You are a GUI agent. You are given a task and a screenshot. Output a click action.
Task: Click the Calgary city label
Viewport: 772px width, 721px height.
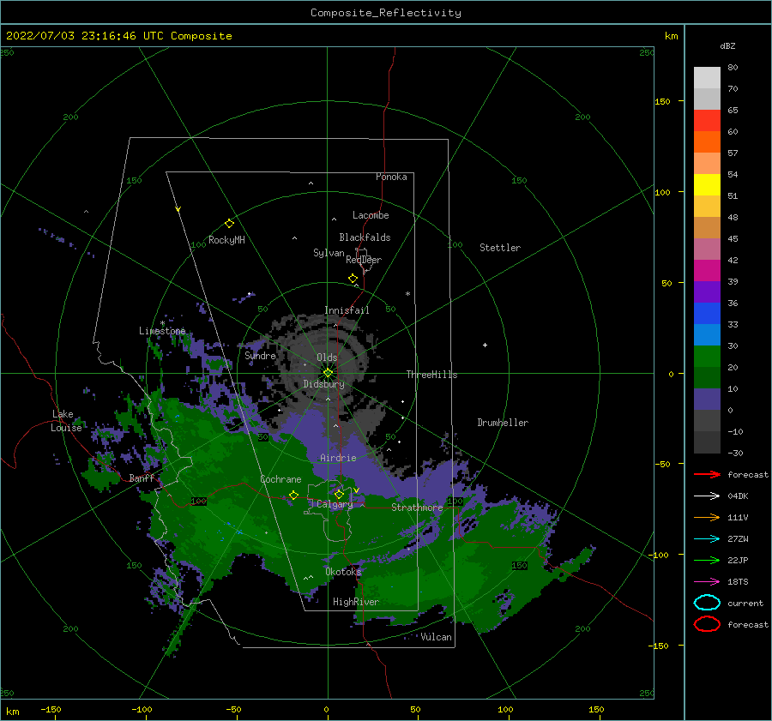(x=335, y=504)
